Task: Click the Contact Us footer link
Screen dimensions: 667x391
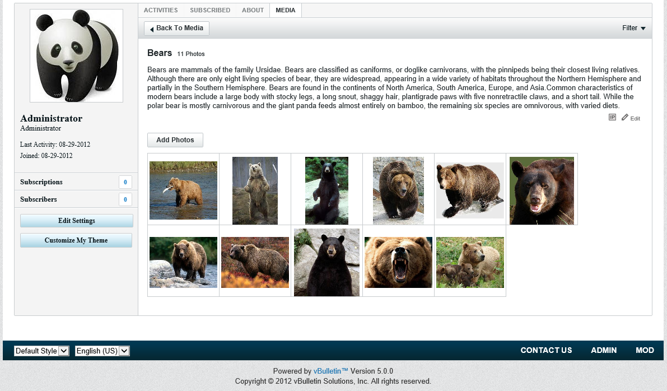Action: pyautogui.click(x=546, y=350)
